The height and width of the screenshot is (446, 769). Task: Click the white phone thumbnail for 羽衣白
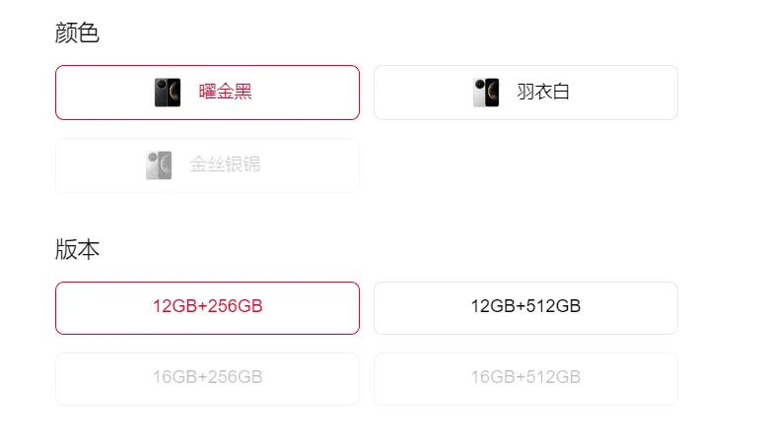point(485,93)
